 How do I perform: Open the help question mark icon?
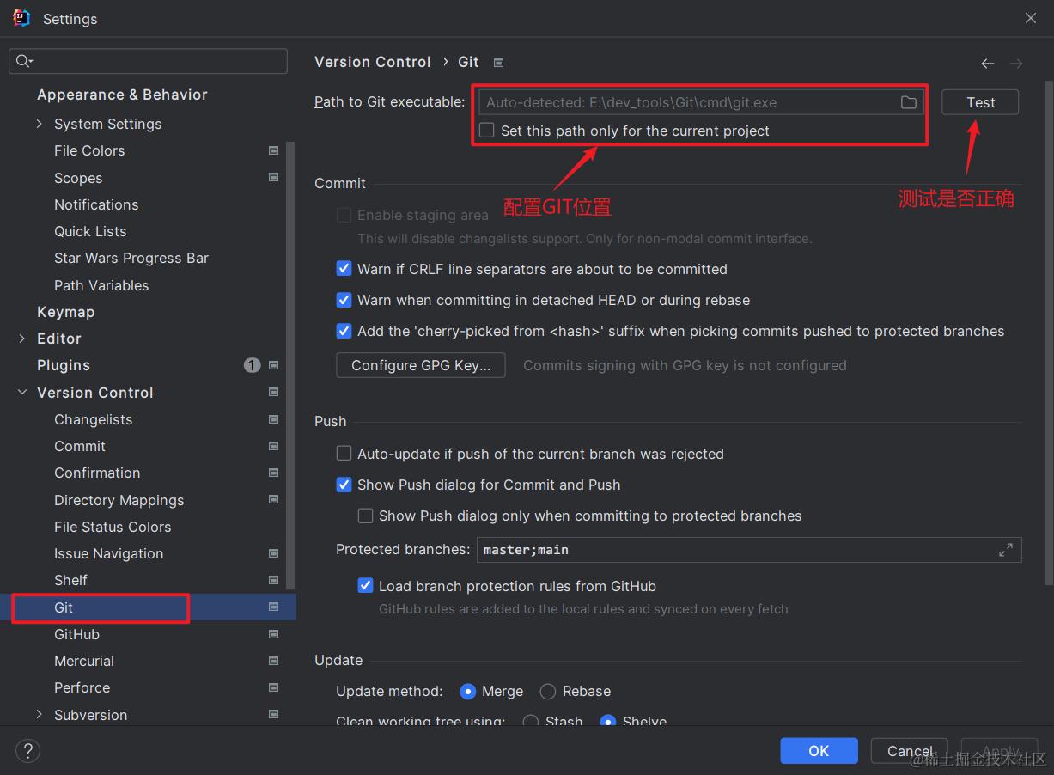coord(27,750)
